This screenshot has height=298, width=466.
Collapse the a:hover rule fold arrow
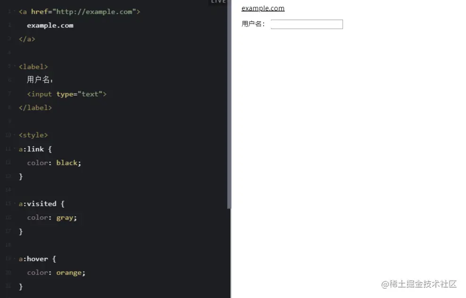pos(14,258)
